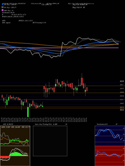
Task: Click the 'BUY Growing @ 1%' signal text
Action: pyautogui.click(x=39, y=23)
